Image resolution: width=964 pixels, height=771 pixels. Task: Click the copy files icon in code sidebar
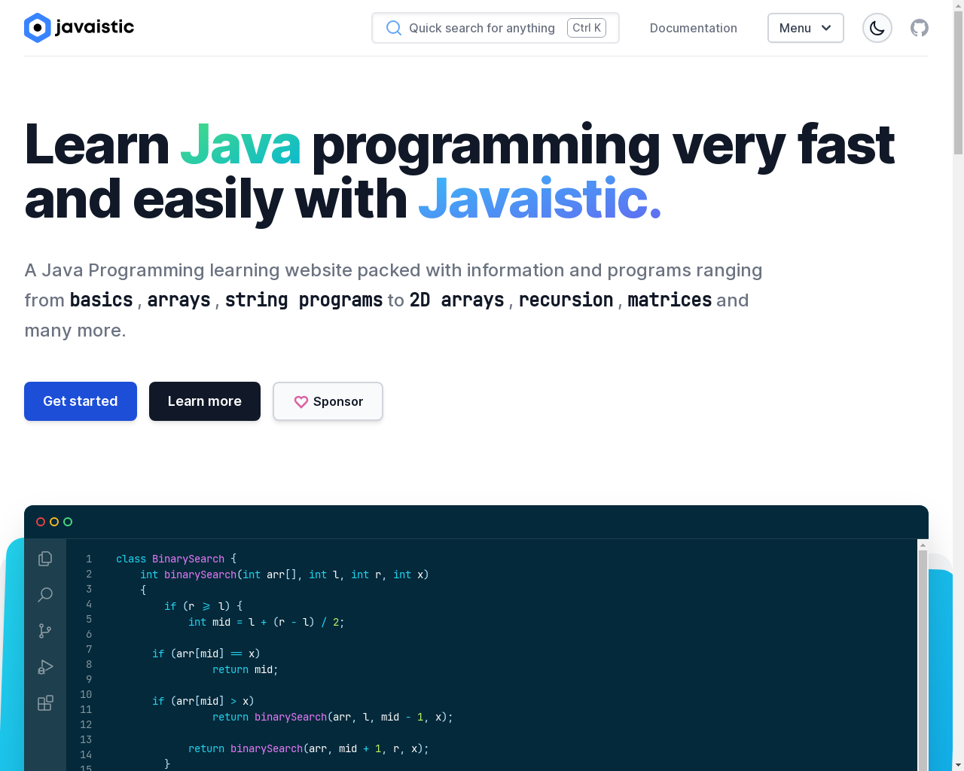(45, 559)
